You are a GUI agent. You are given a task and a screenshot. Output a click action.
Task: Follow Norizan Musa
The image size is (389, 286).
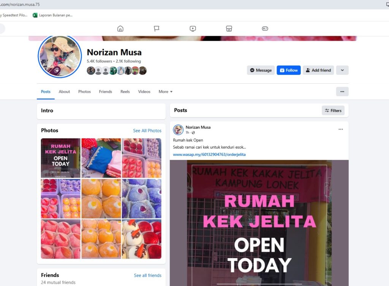[289, 70]
